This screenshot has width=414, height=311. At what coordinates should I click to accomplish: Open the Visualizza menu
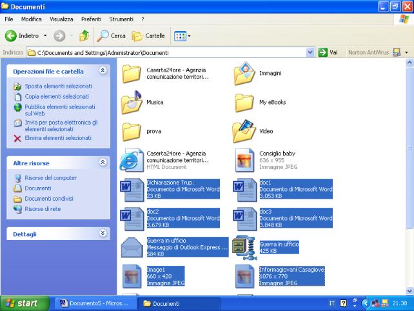(x=61, y=19)
